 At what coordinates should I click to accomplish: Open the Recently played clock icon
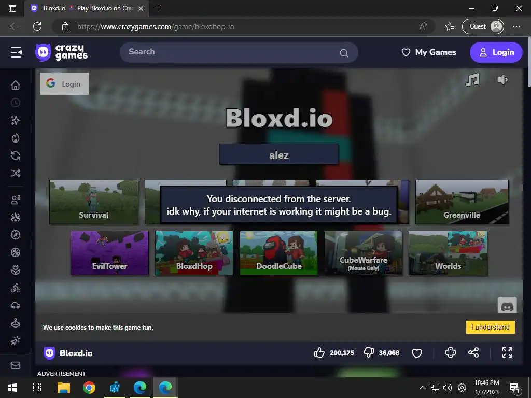16,103
